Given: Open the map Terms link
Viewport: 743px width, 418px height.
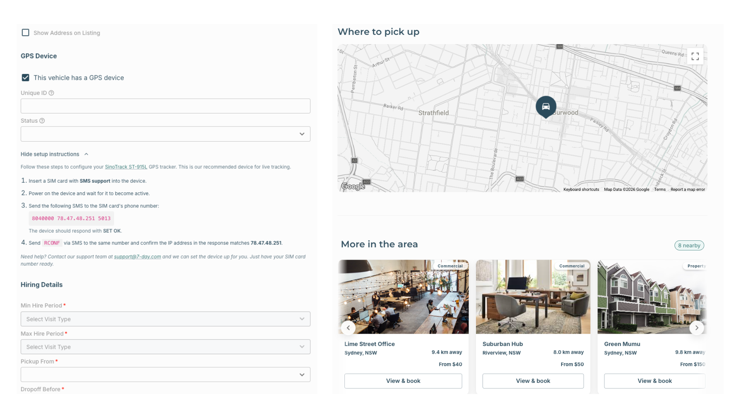Looking at the screenshot, I should pos(660,190).
